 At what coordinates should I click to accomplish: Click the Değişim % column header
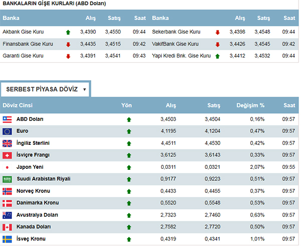(x=250, y=106)
